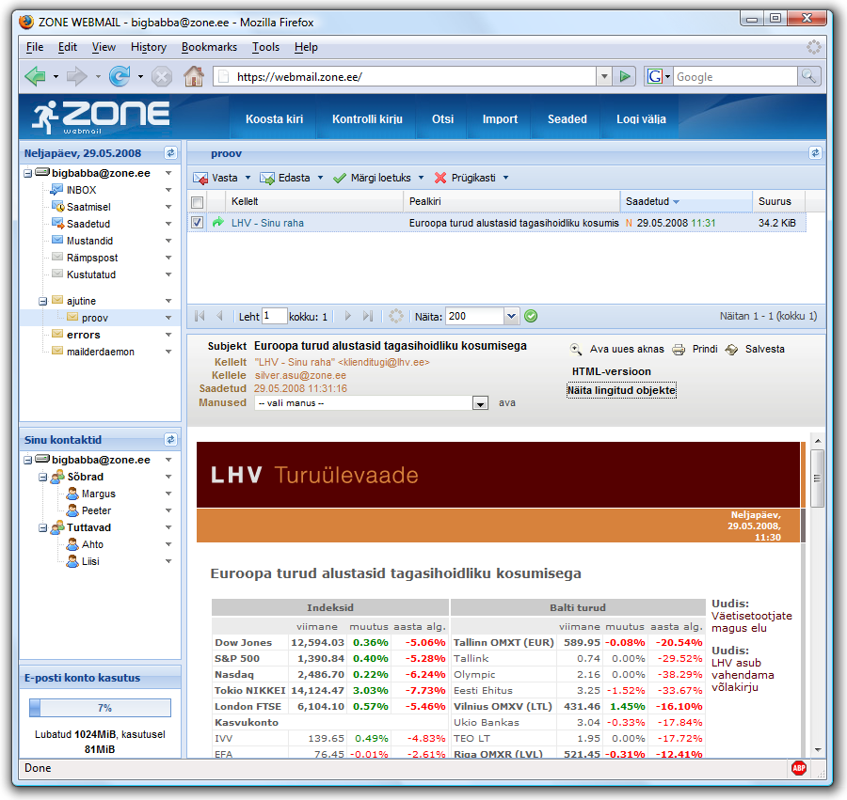Open the search engine selector dropdown
This screenshot has height=800, width=847.
[x=659, y=76]
